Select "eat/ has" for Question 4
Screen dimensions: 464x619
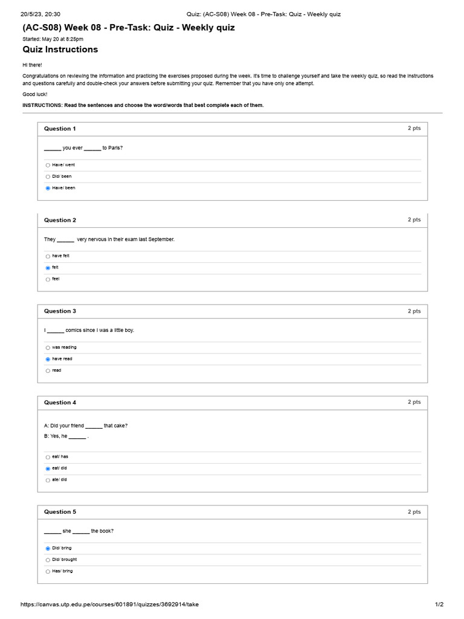click(x=48, y=457)
